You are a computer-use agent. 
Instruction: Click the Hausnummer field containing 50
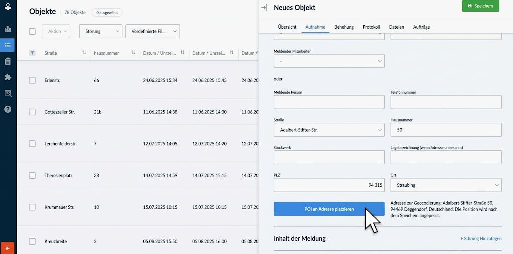(446, 130)
